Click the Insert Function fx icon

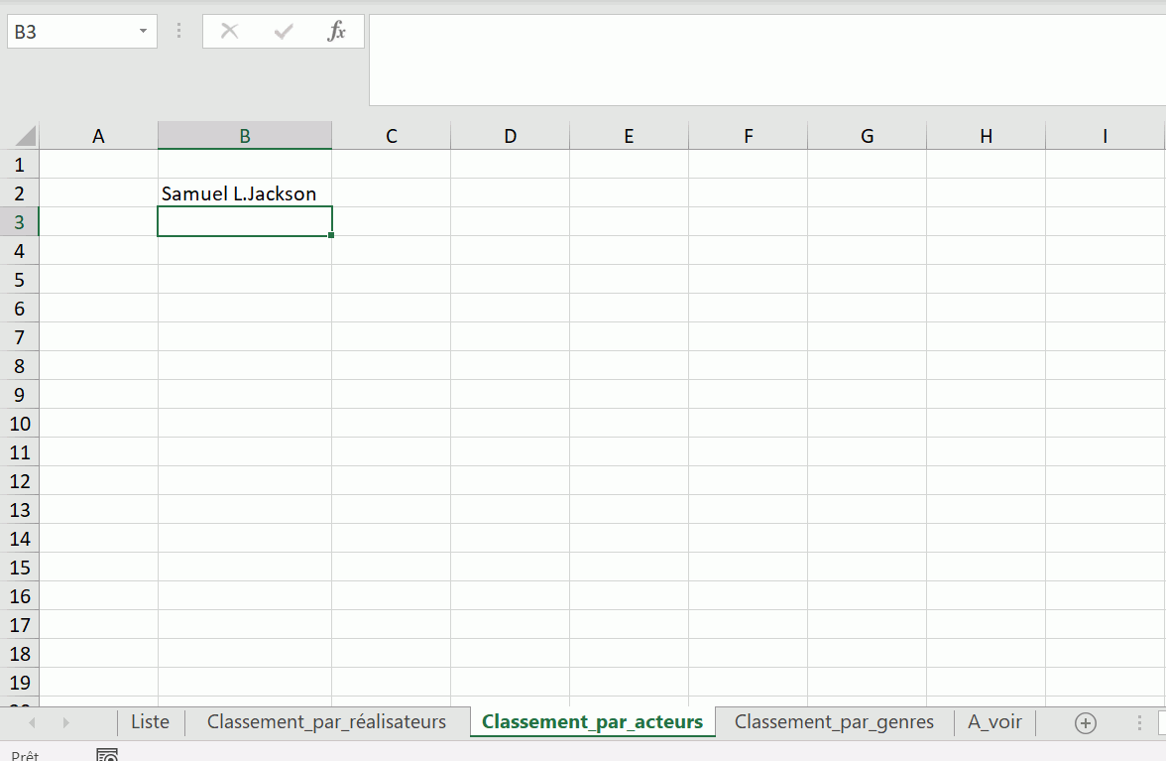337,32
